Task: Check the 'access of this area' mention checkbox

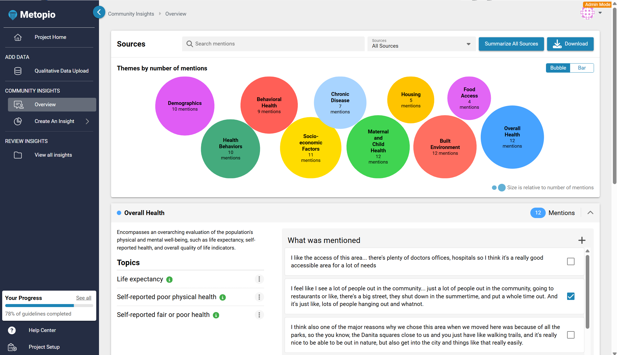Action: 571,262
